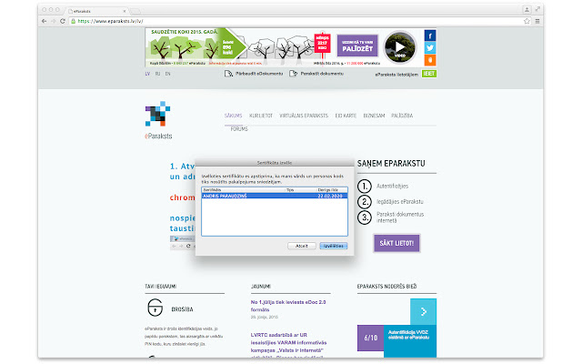Viewport: 582px width, 364px height.
Task: Click the green IEIET login button
Action: pyautogui.click(x=428, y=74)
